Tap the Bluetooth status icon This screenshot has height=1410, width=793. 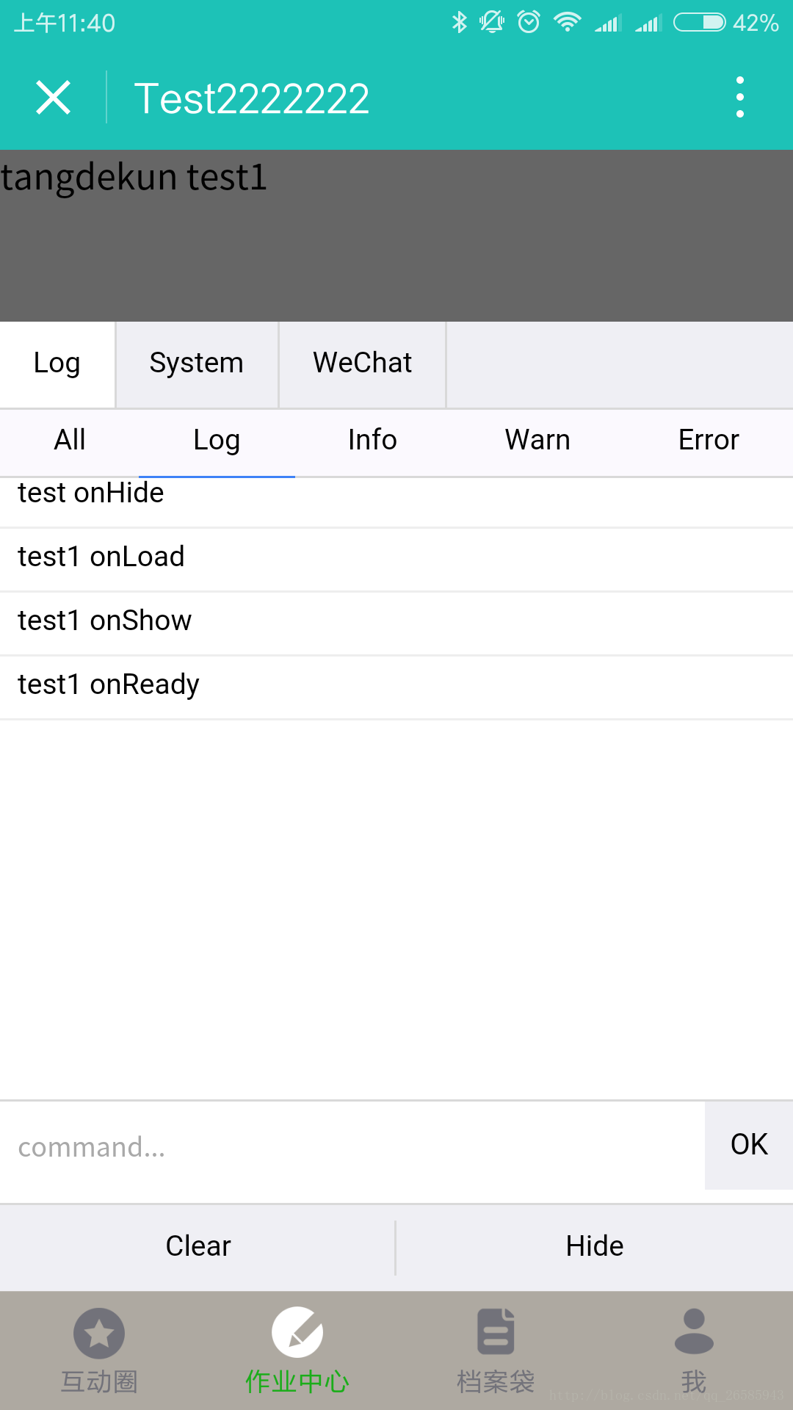(460, 23)
